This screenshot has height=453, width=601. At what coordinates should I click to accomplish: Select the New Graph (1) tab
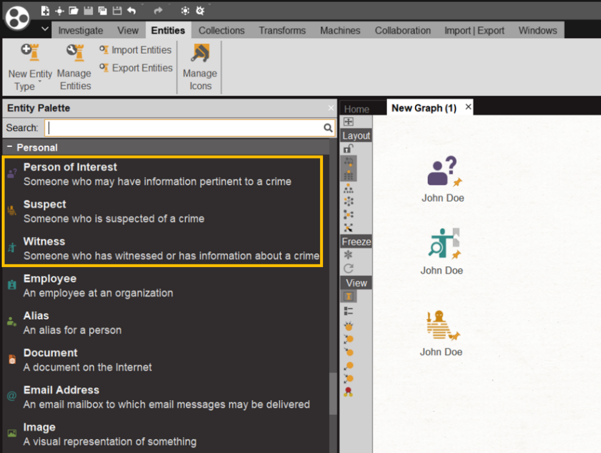pos(424,108)
